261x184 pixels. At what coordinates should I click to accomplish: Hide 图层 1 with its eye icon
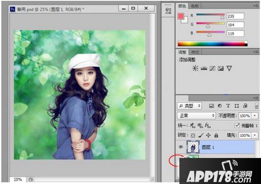[181, 147]
